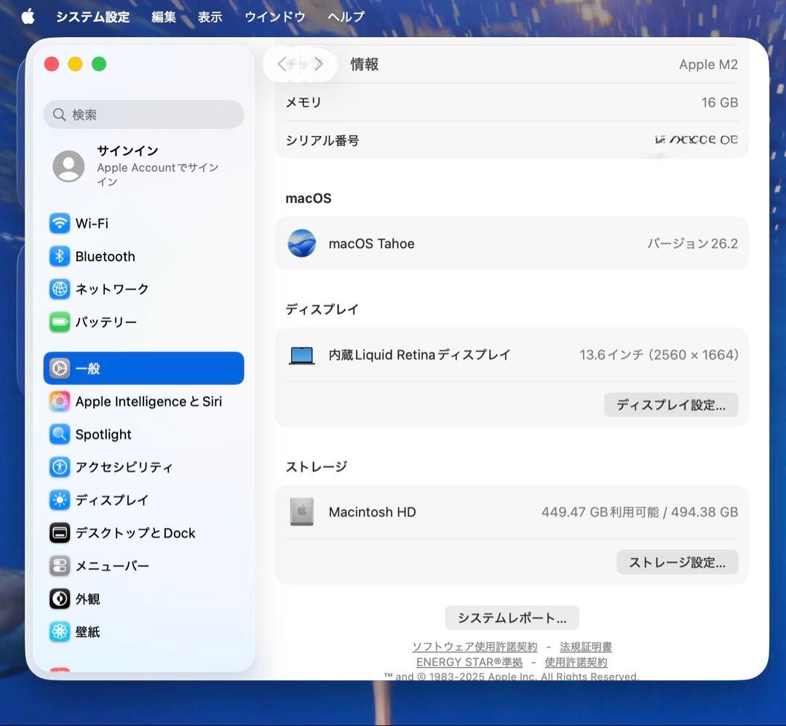Open the 編集 menu
Viewport: 786px width, 726px height.
tap(163, 17)
